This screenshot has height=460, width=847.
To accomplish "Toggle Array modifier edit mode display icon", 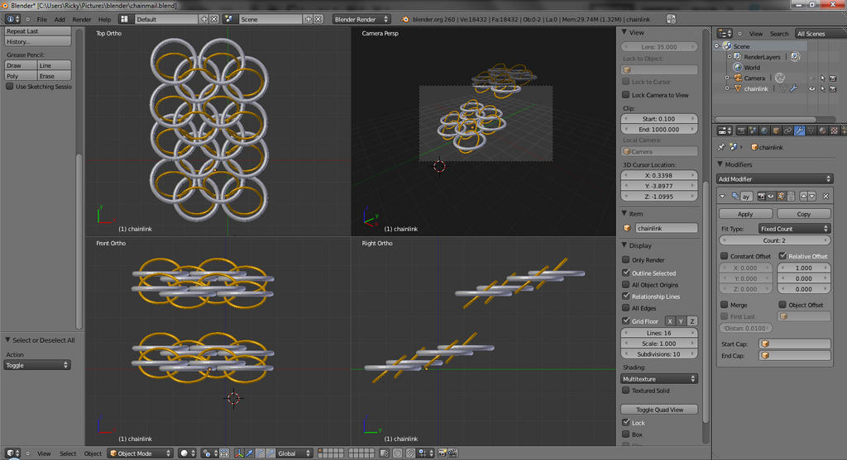I will [781, 197].
